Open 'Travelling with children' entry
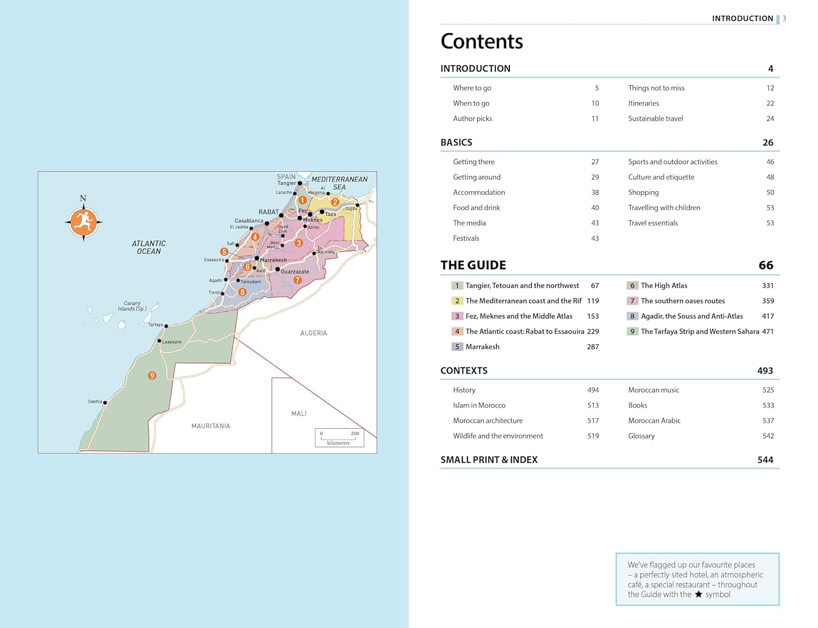Viewport: 818px width, 628px height. coord(664,207)
